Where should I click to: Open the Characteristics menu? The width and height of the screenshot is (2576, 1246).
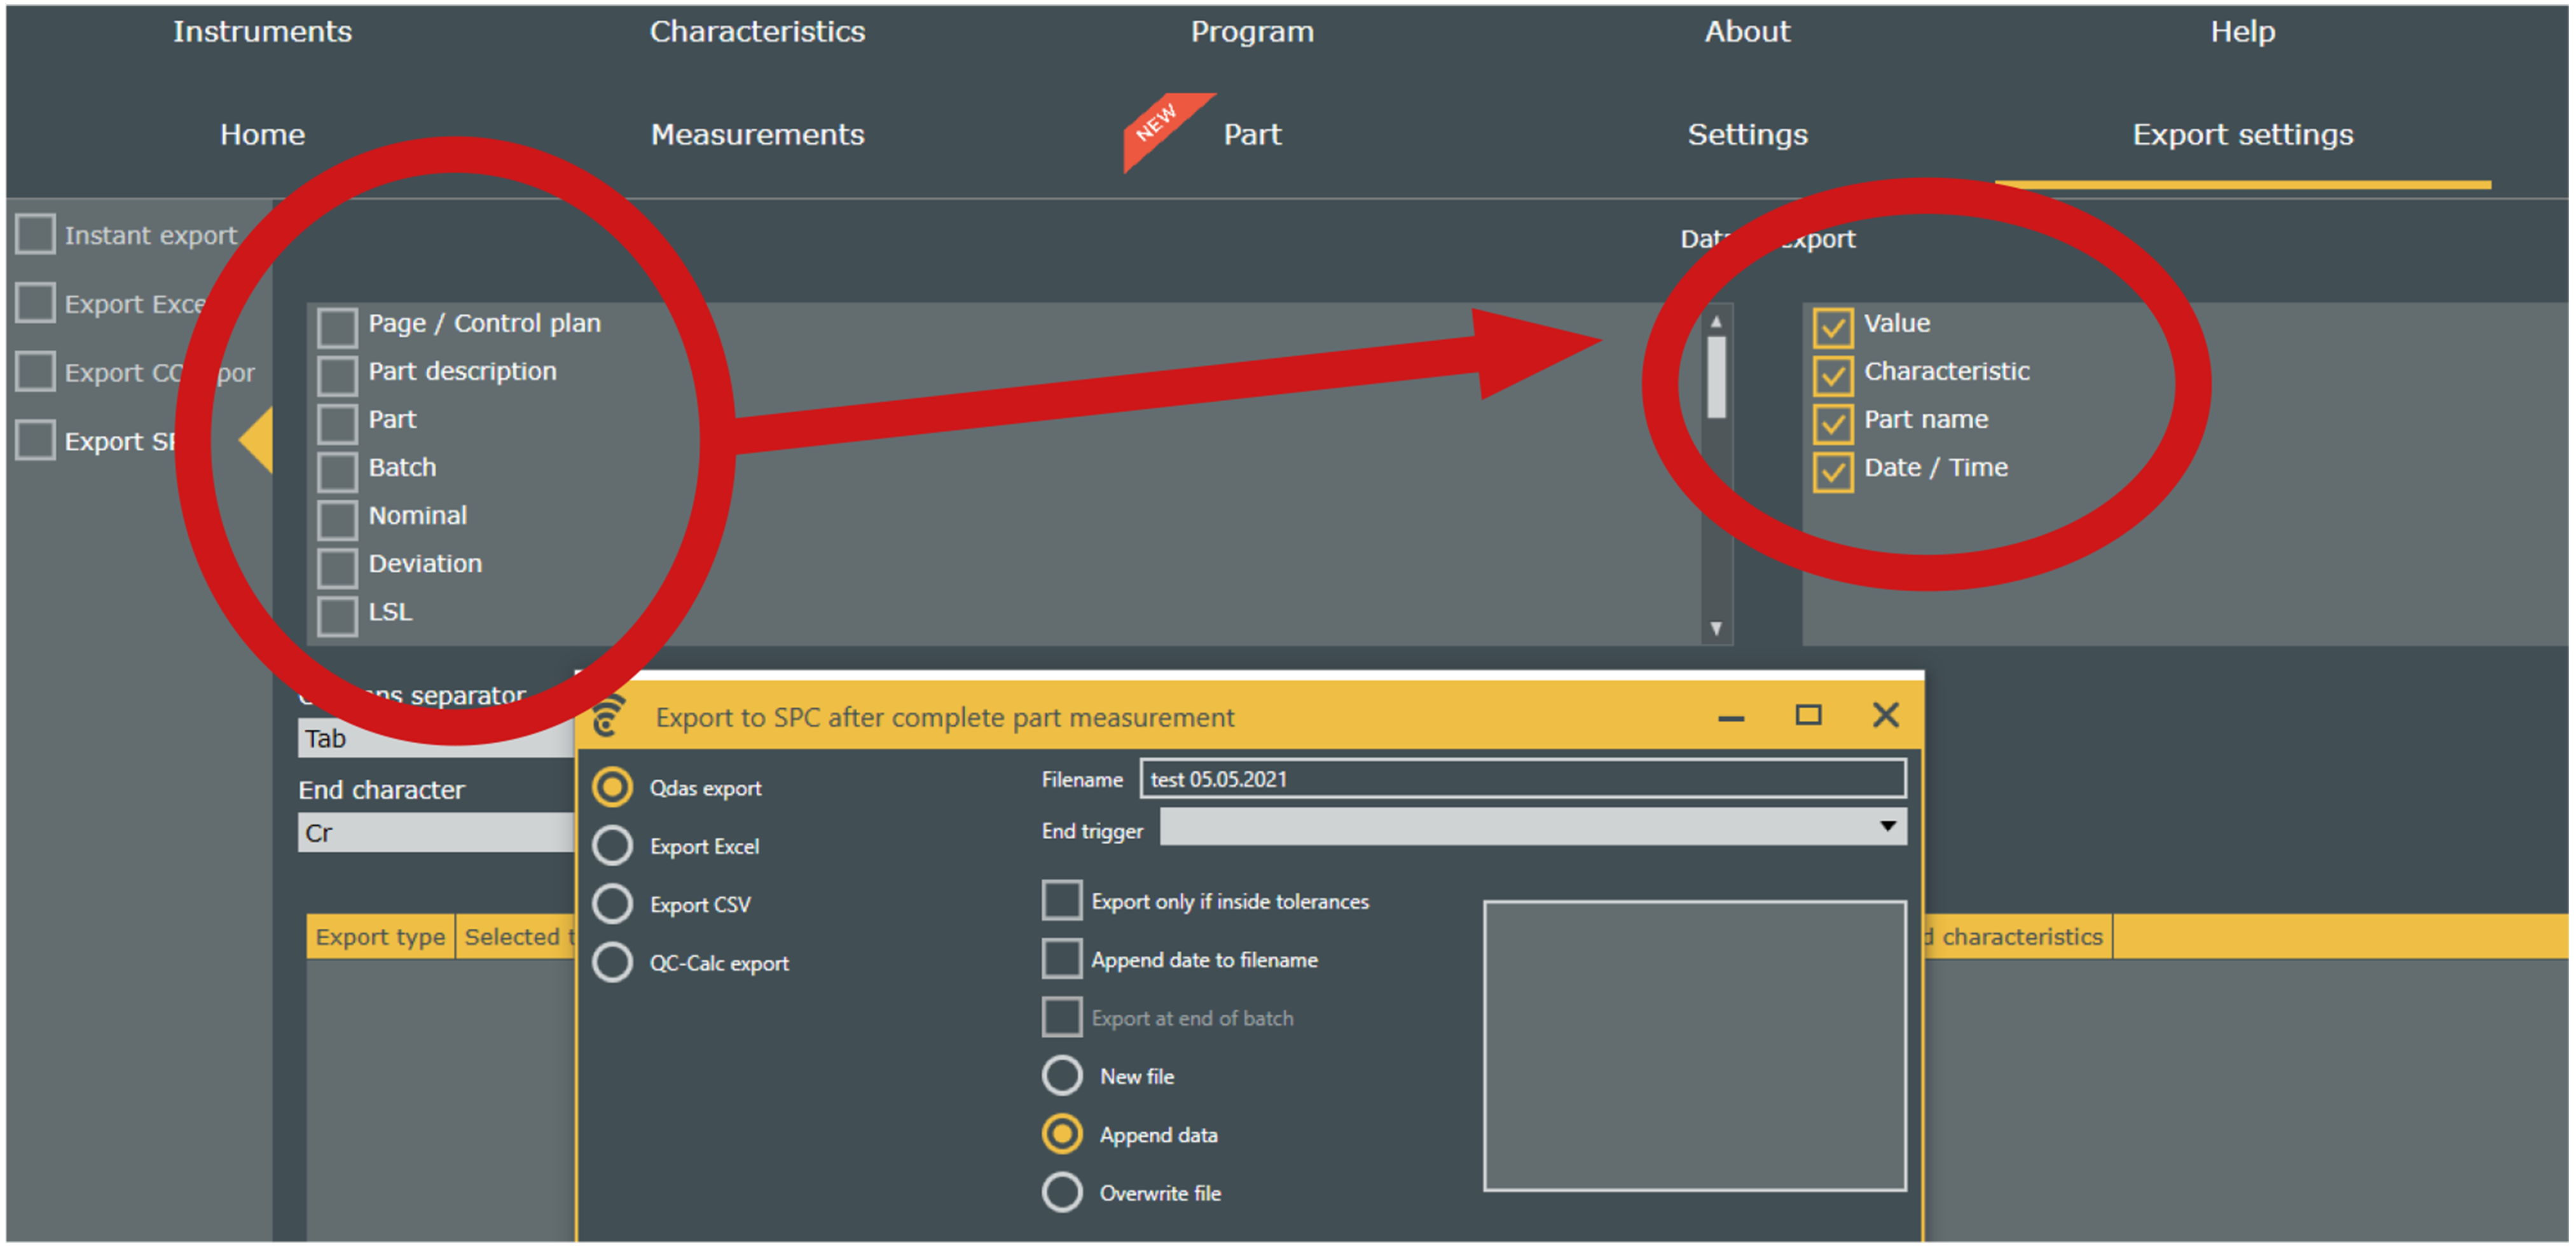click(757, 31)
